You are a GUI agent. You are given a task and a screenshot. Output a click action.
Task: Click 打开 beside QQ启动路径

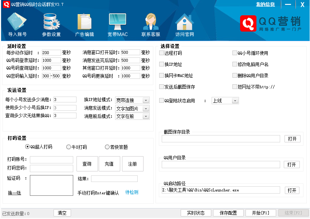point(291,190)
